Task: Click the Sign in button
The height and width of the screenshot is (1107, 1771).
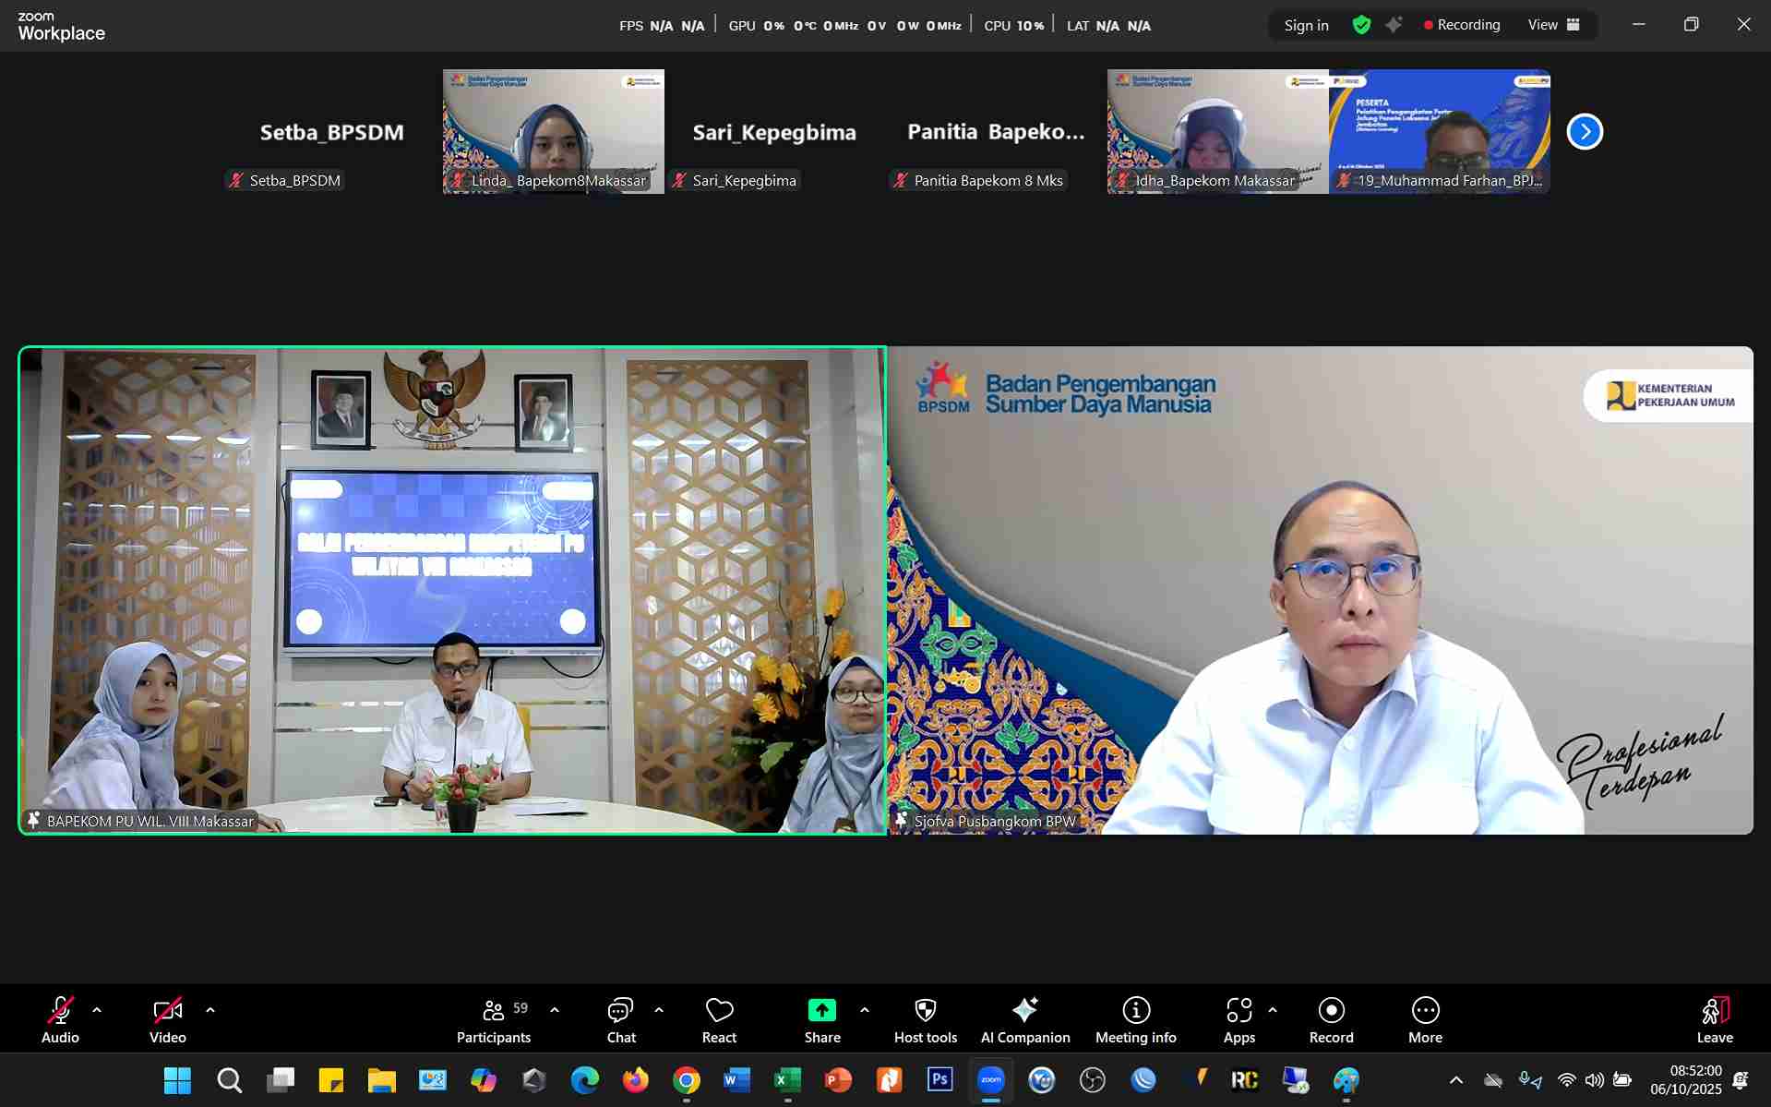Action: coord(1306,25)
